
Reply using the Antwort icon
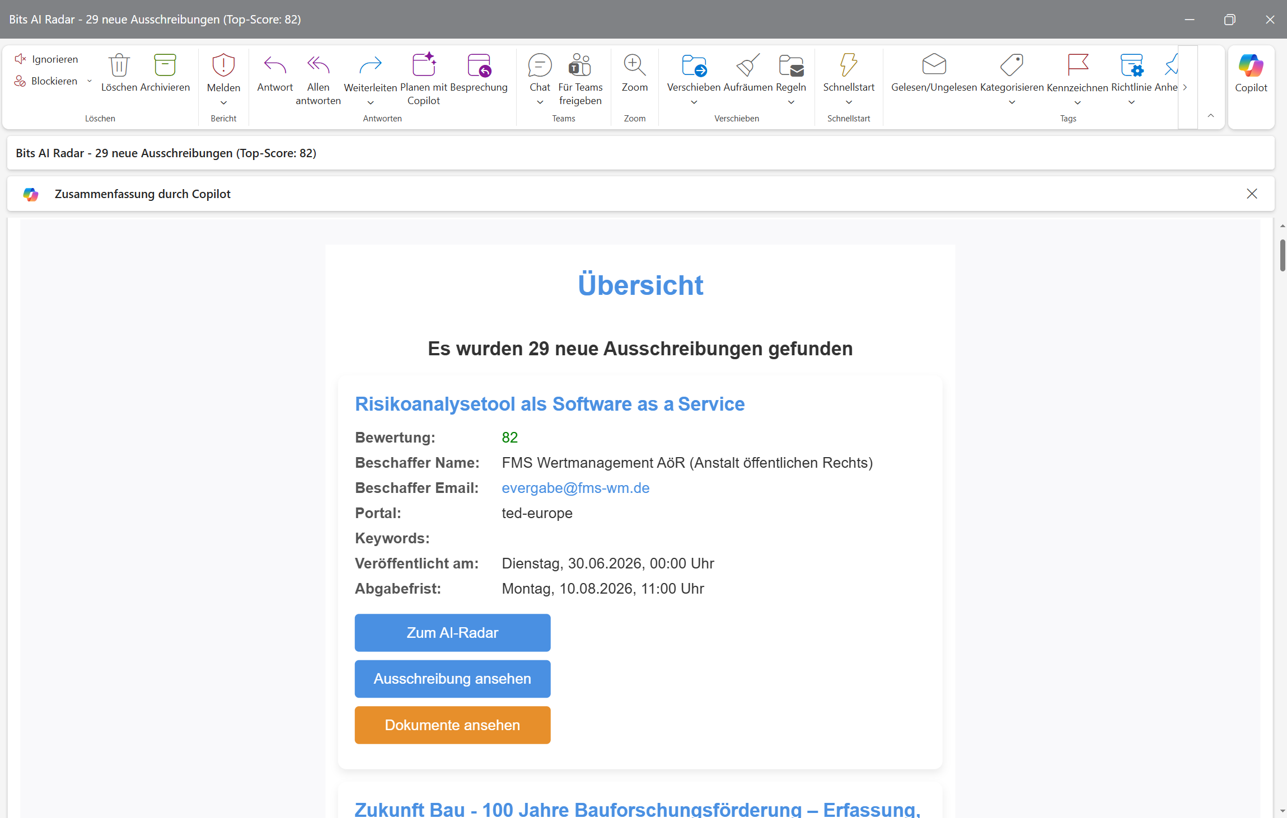275,65
